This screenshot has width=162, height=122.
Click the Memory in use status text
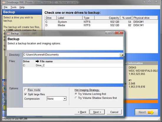pos(15,119)
